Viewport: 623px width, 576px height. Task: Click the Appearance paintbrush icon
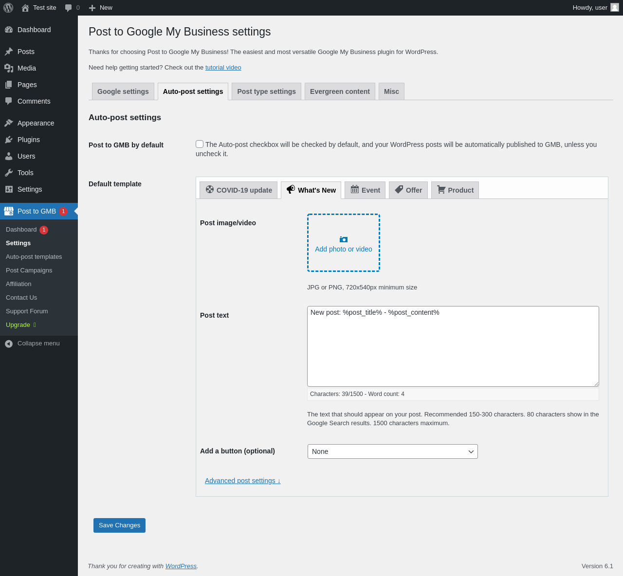pos(9,123)
